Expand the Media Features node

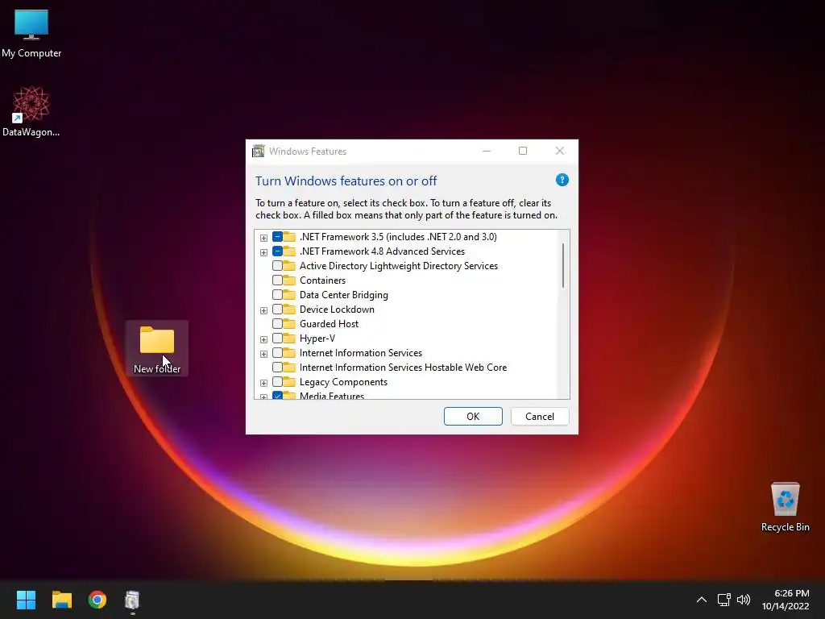[263, 397]
